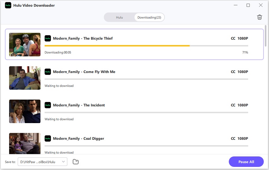Click the Coal Digger progress bar

146,146
